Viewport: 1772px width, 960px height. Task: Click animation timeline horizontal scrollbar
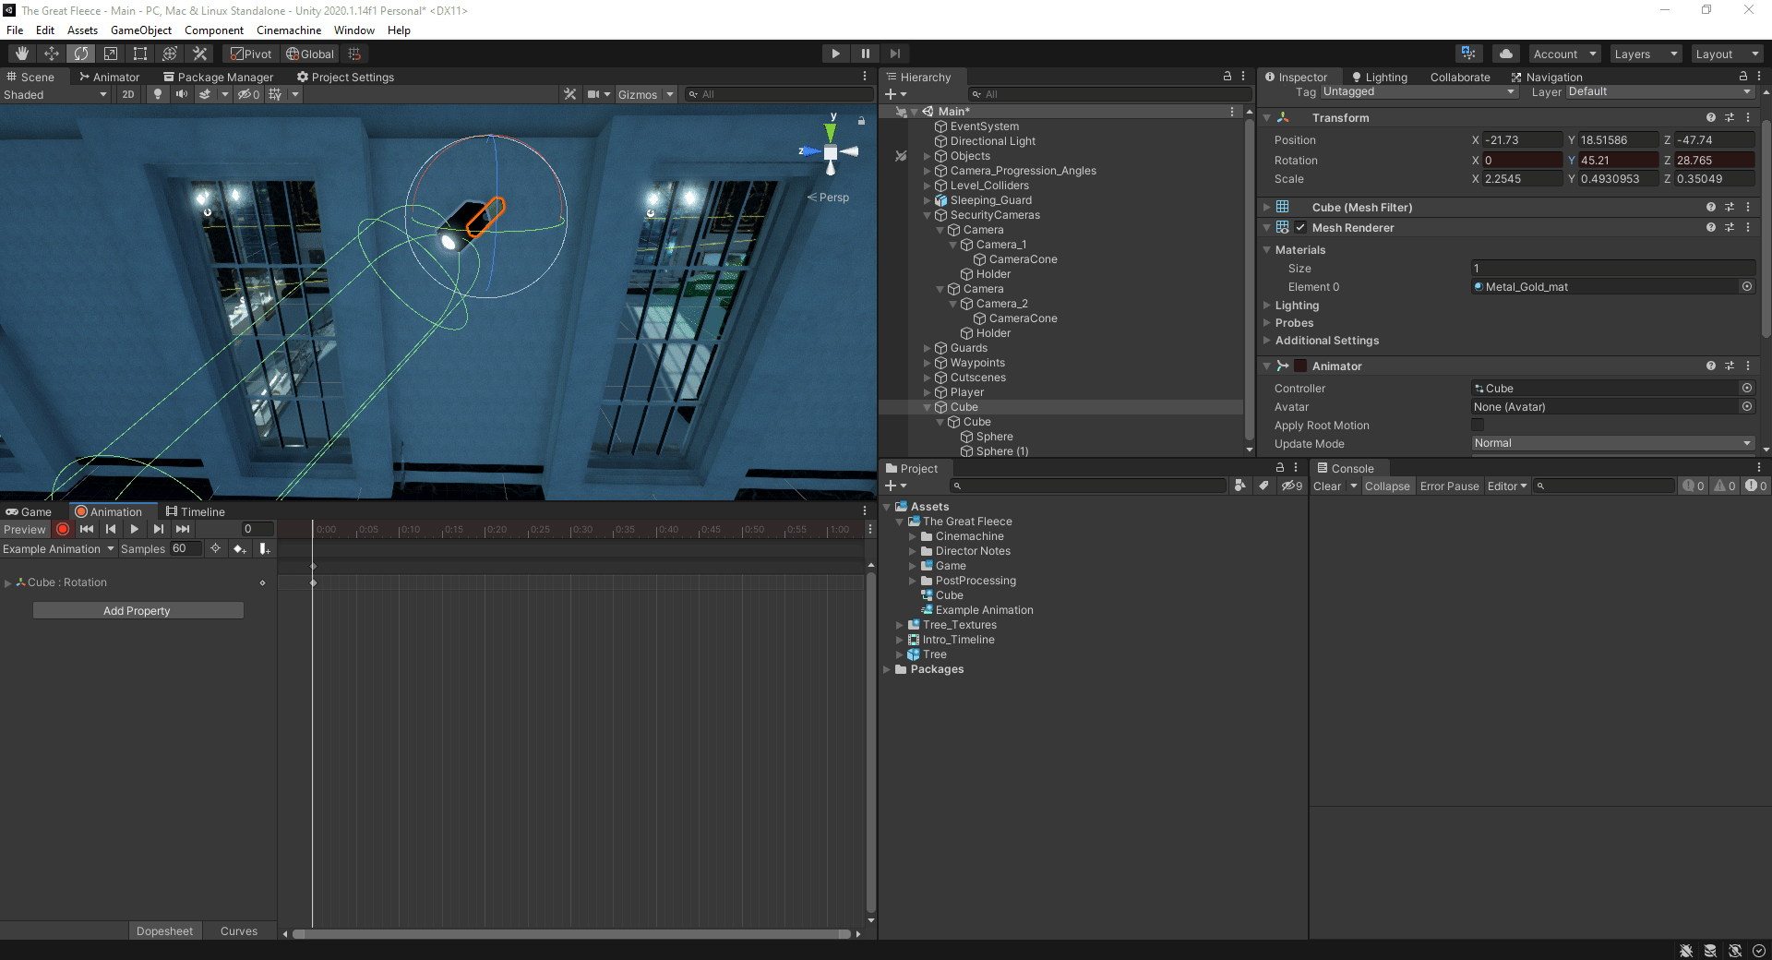[x=571, y=934]
